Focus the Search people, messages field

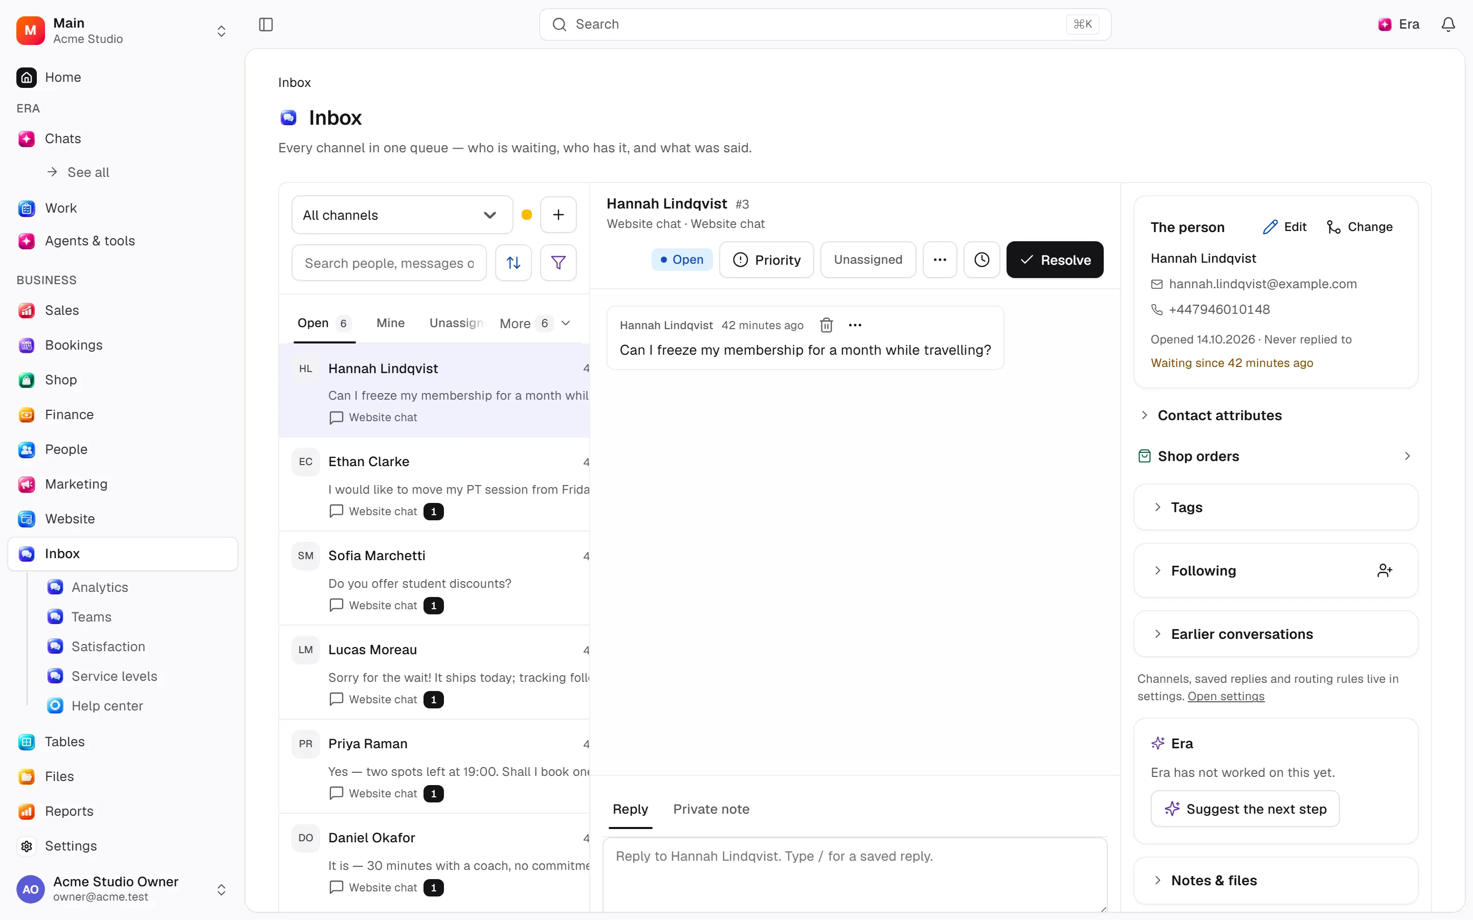tap(389, 263)
